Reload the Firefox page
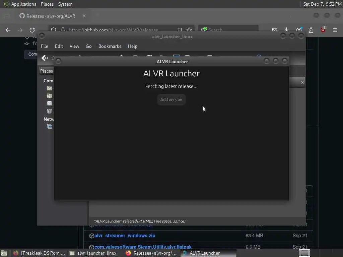 pyautogui.click(x=32, y=30)
